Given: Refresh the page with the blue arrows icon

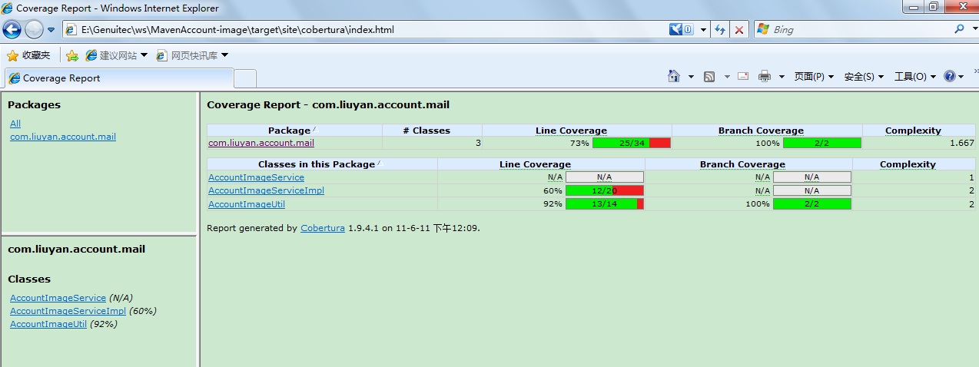Looking at the screenshot, I should click(720, 30).
